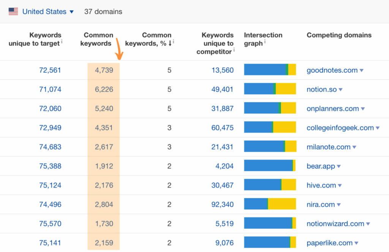This screenshot has width=389, height=252.
Task: Open the collegeinfogeek.com domain link
Action: point(340,128)
